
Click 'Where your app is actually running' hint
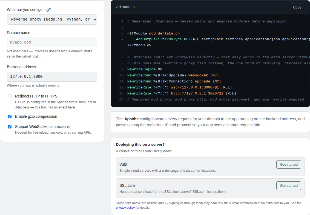(33, 85)
